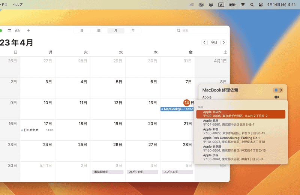Click the battery status icon in menu bar

[x=232, y=5]
